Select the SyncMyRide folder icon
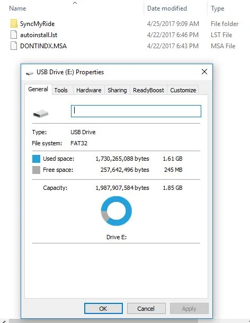 pyautogui.click(x=14, y=24)
